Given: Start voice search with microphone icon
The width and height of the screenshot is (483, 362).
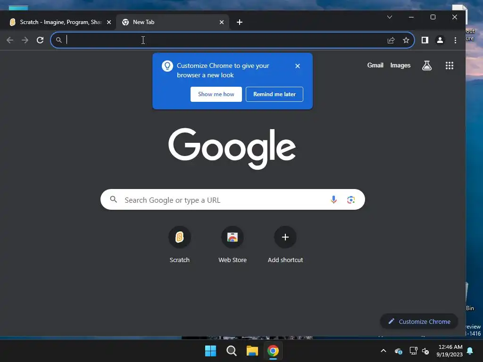Looking at the screenshot, I should [x=333, y=200].
